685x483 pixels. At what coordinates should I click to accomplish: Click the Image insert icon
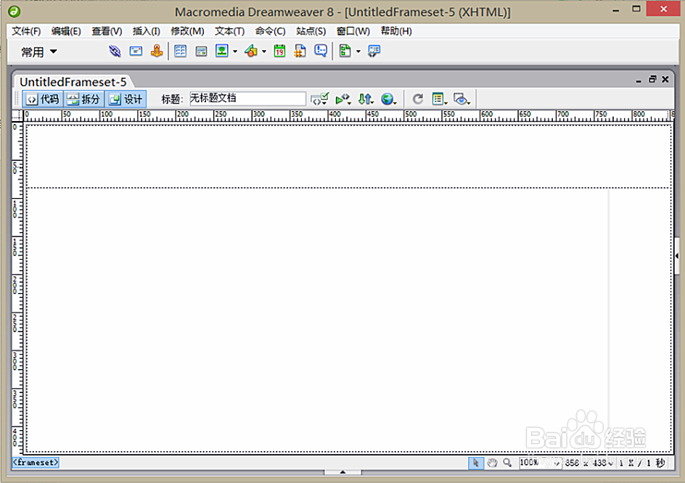pos(222,51)
